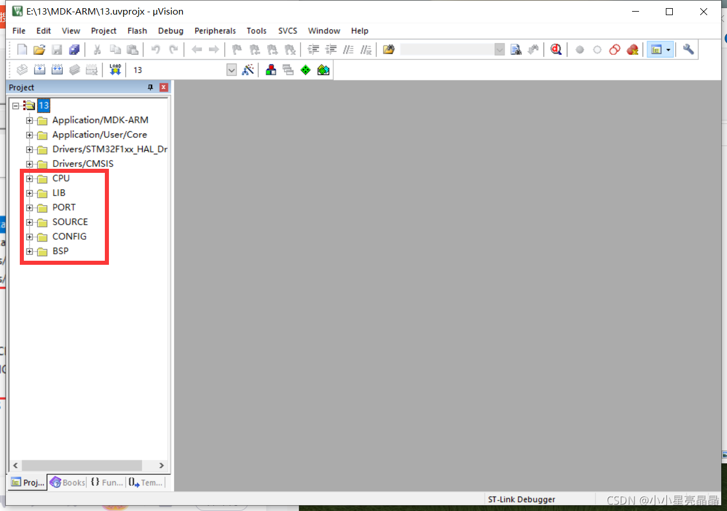Click the Clear All Bookmarks icon
Image resolution: width=727 pixels, height=511 pixels.
[x=290, y=49]
